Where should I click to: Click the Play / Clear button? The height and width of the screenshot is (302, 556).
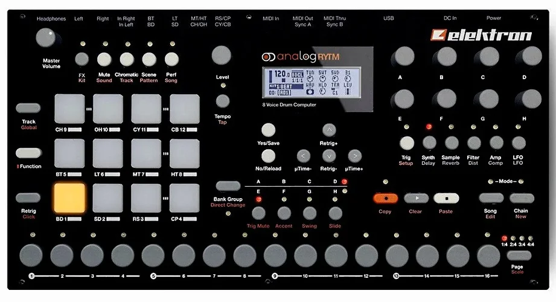click(x=417, y=198)
